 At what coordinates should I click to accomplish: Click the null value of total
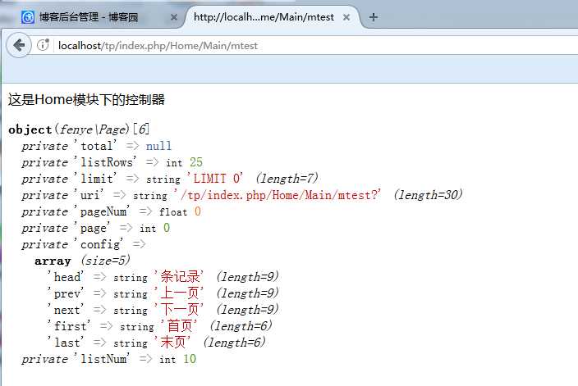coord(158,146)
